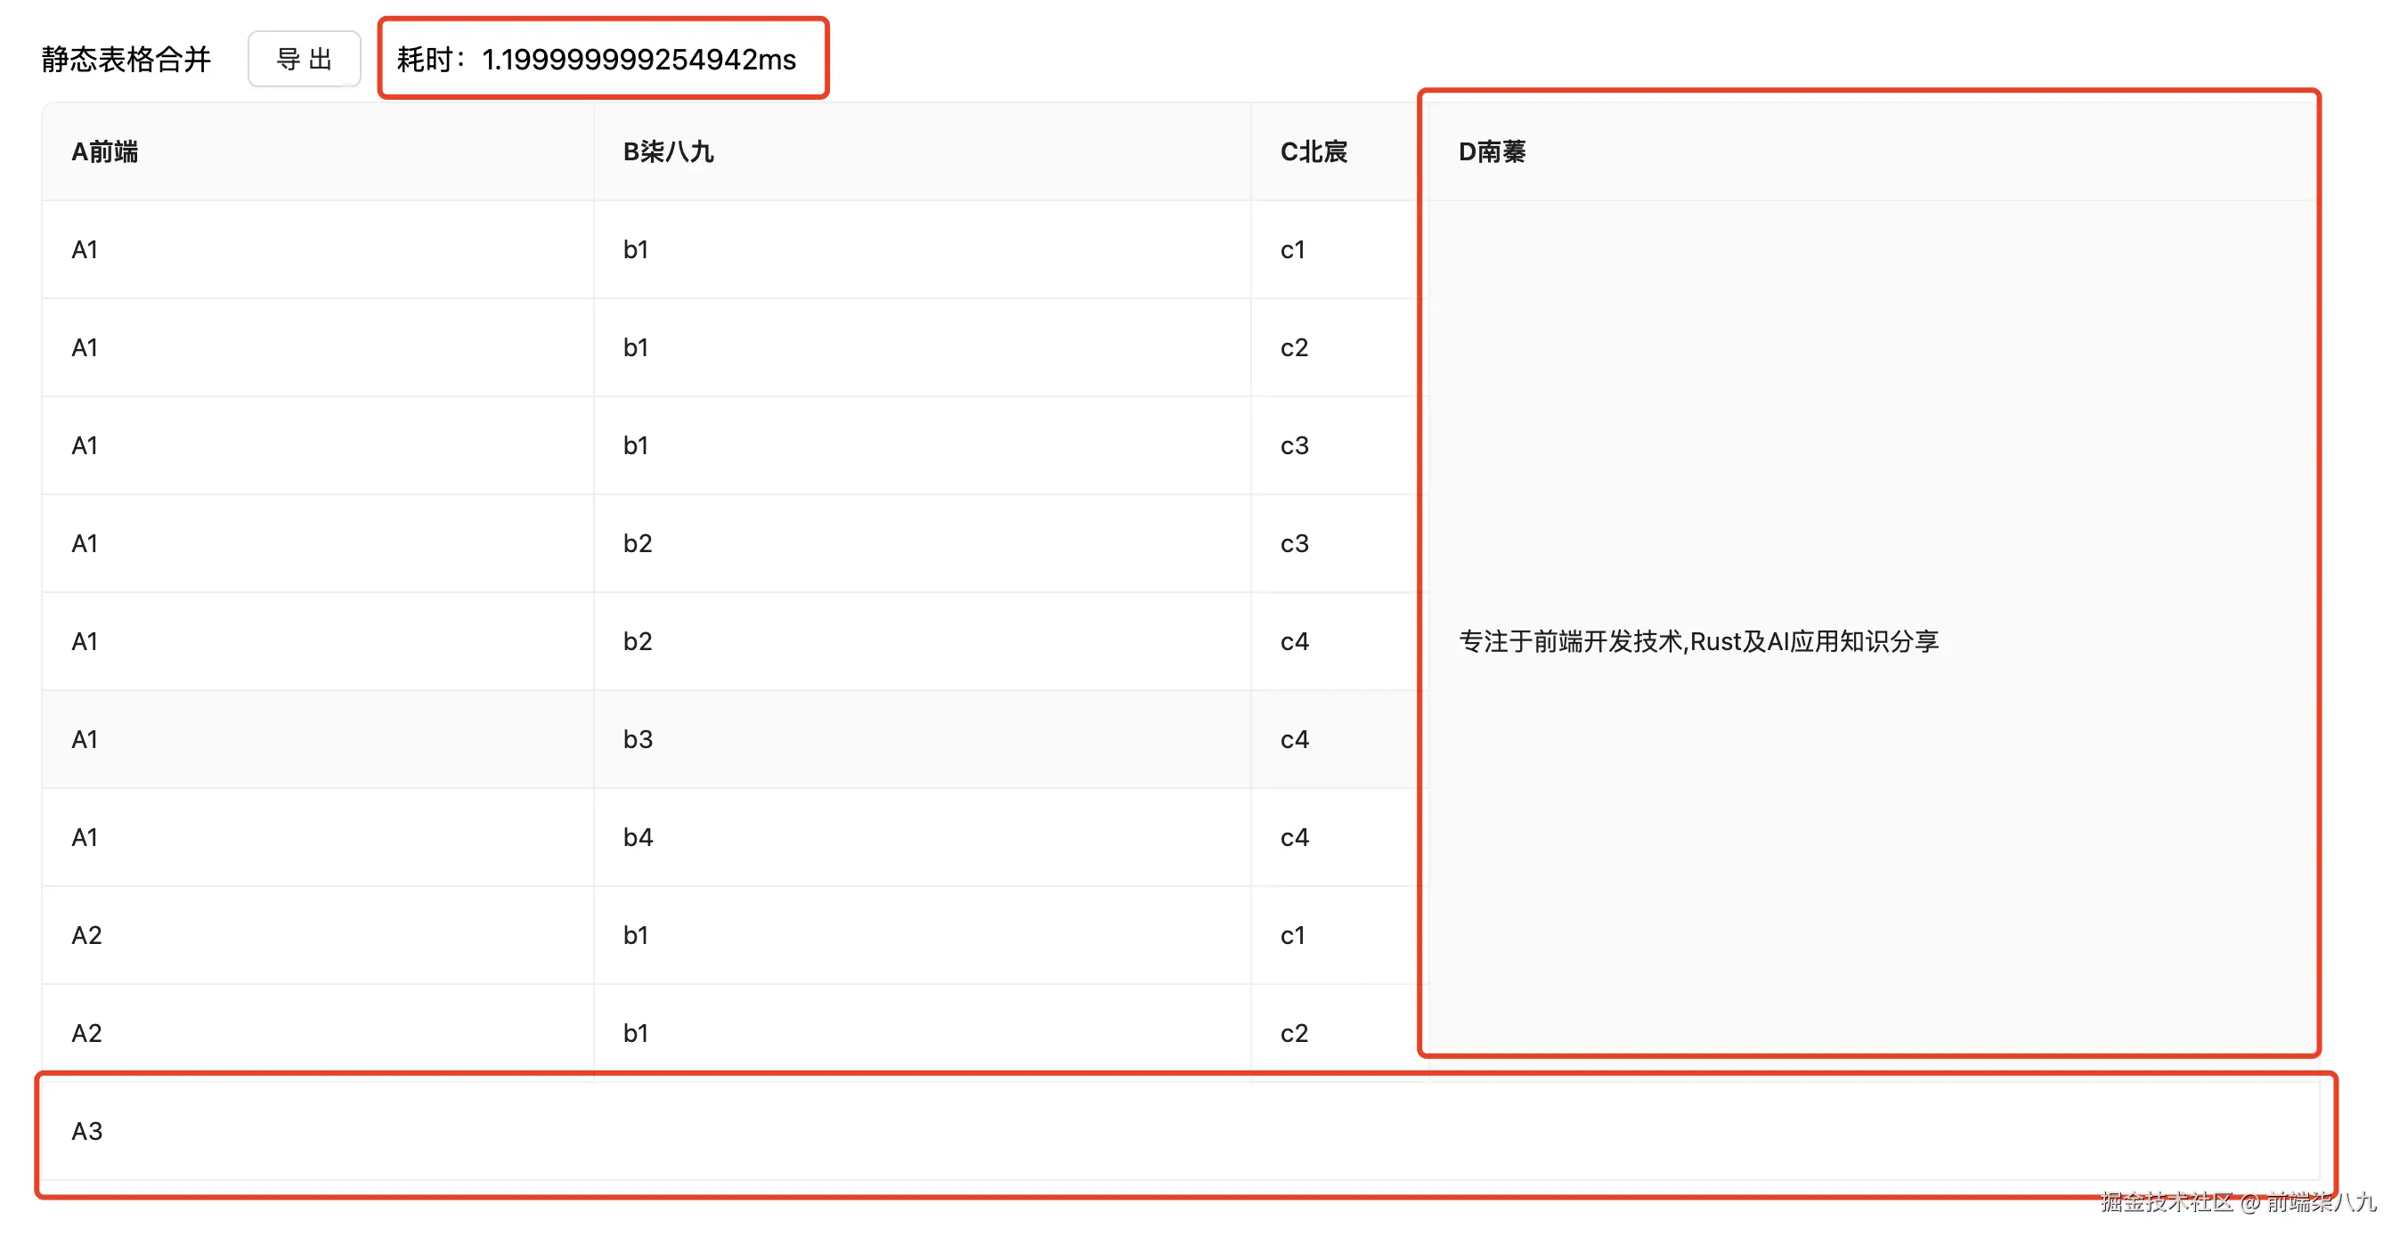Viewport: 2408px width, 1245px height.
Task: Click the 静态表格合并 page title
Action: click(x=126, y=59)
